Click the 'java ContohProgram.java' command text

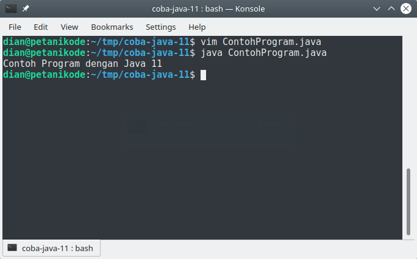[263, 53]
